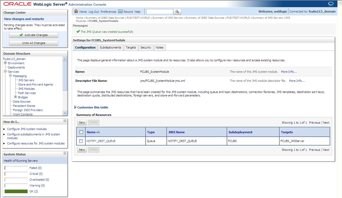Collapse the System Status panel
The height and width of the screenshot is (198, 342).
pyautogui.click(x=65, y=153)
